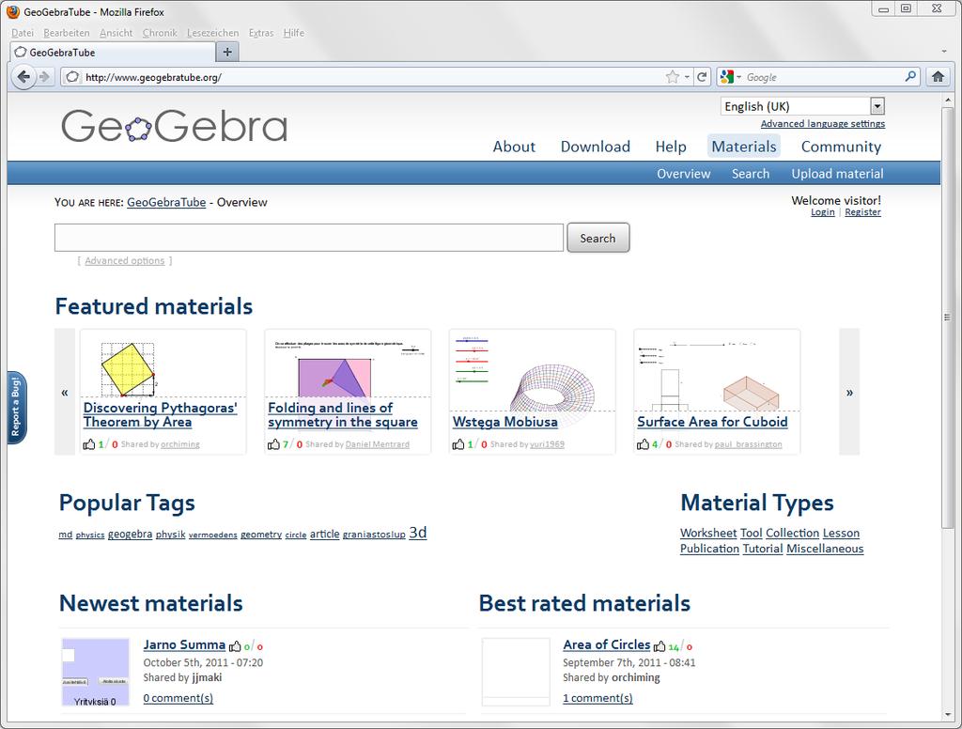Open the search engine selector dropdown arrow
962x729 pixels.
pos(739,77)
